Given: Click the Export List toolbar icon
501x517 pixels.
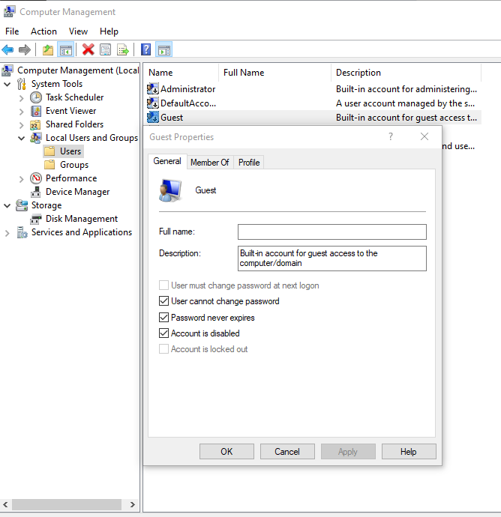Looking at the screenshot, I should click(x=123, y=49).
